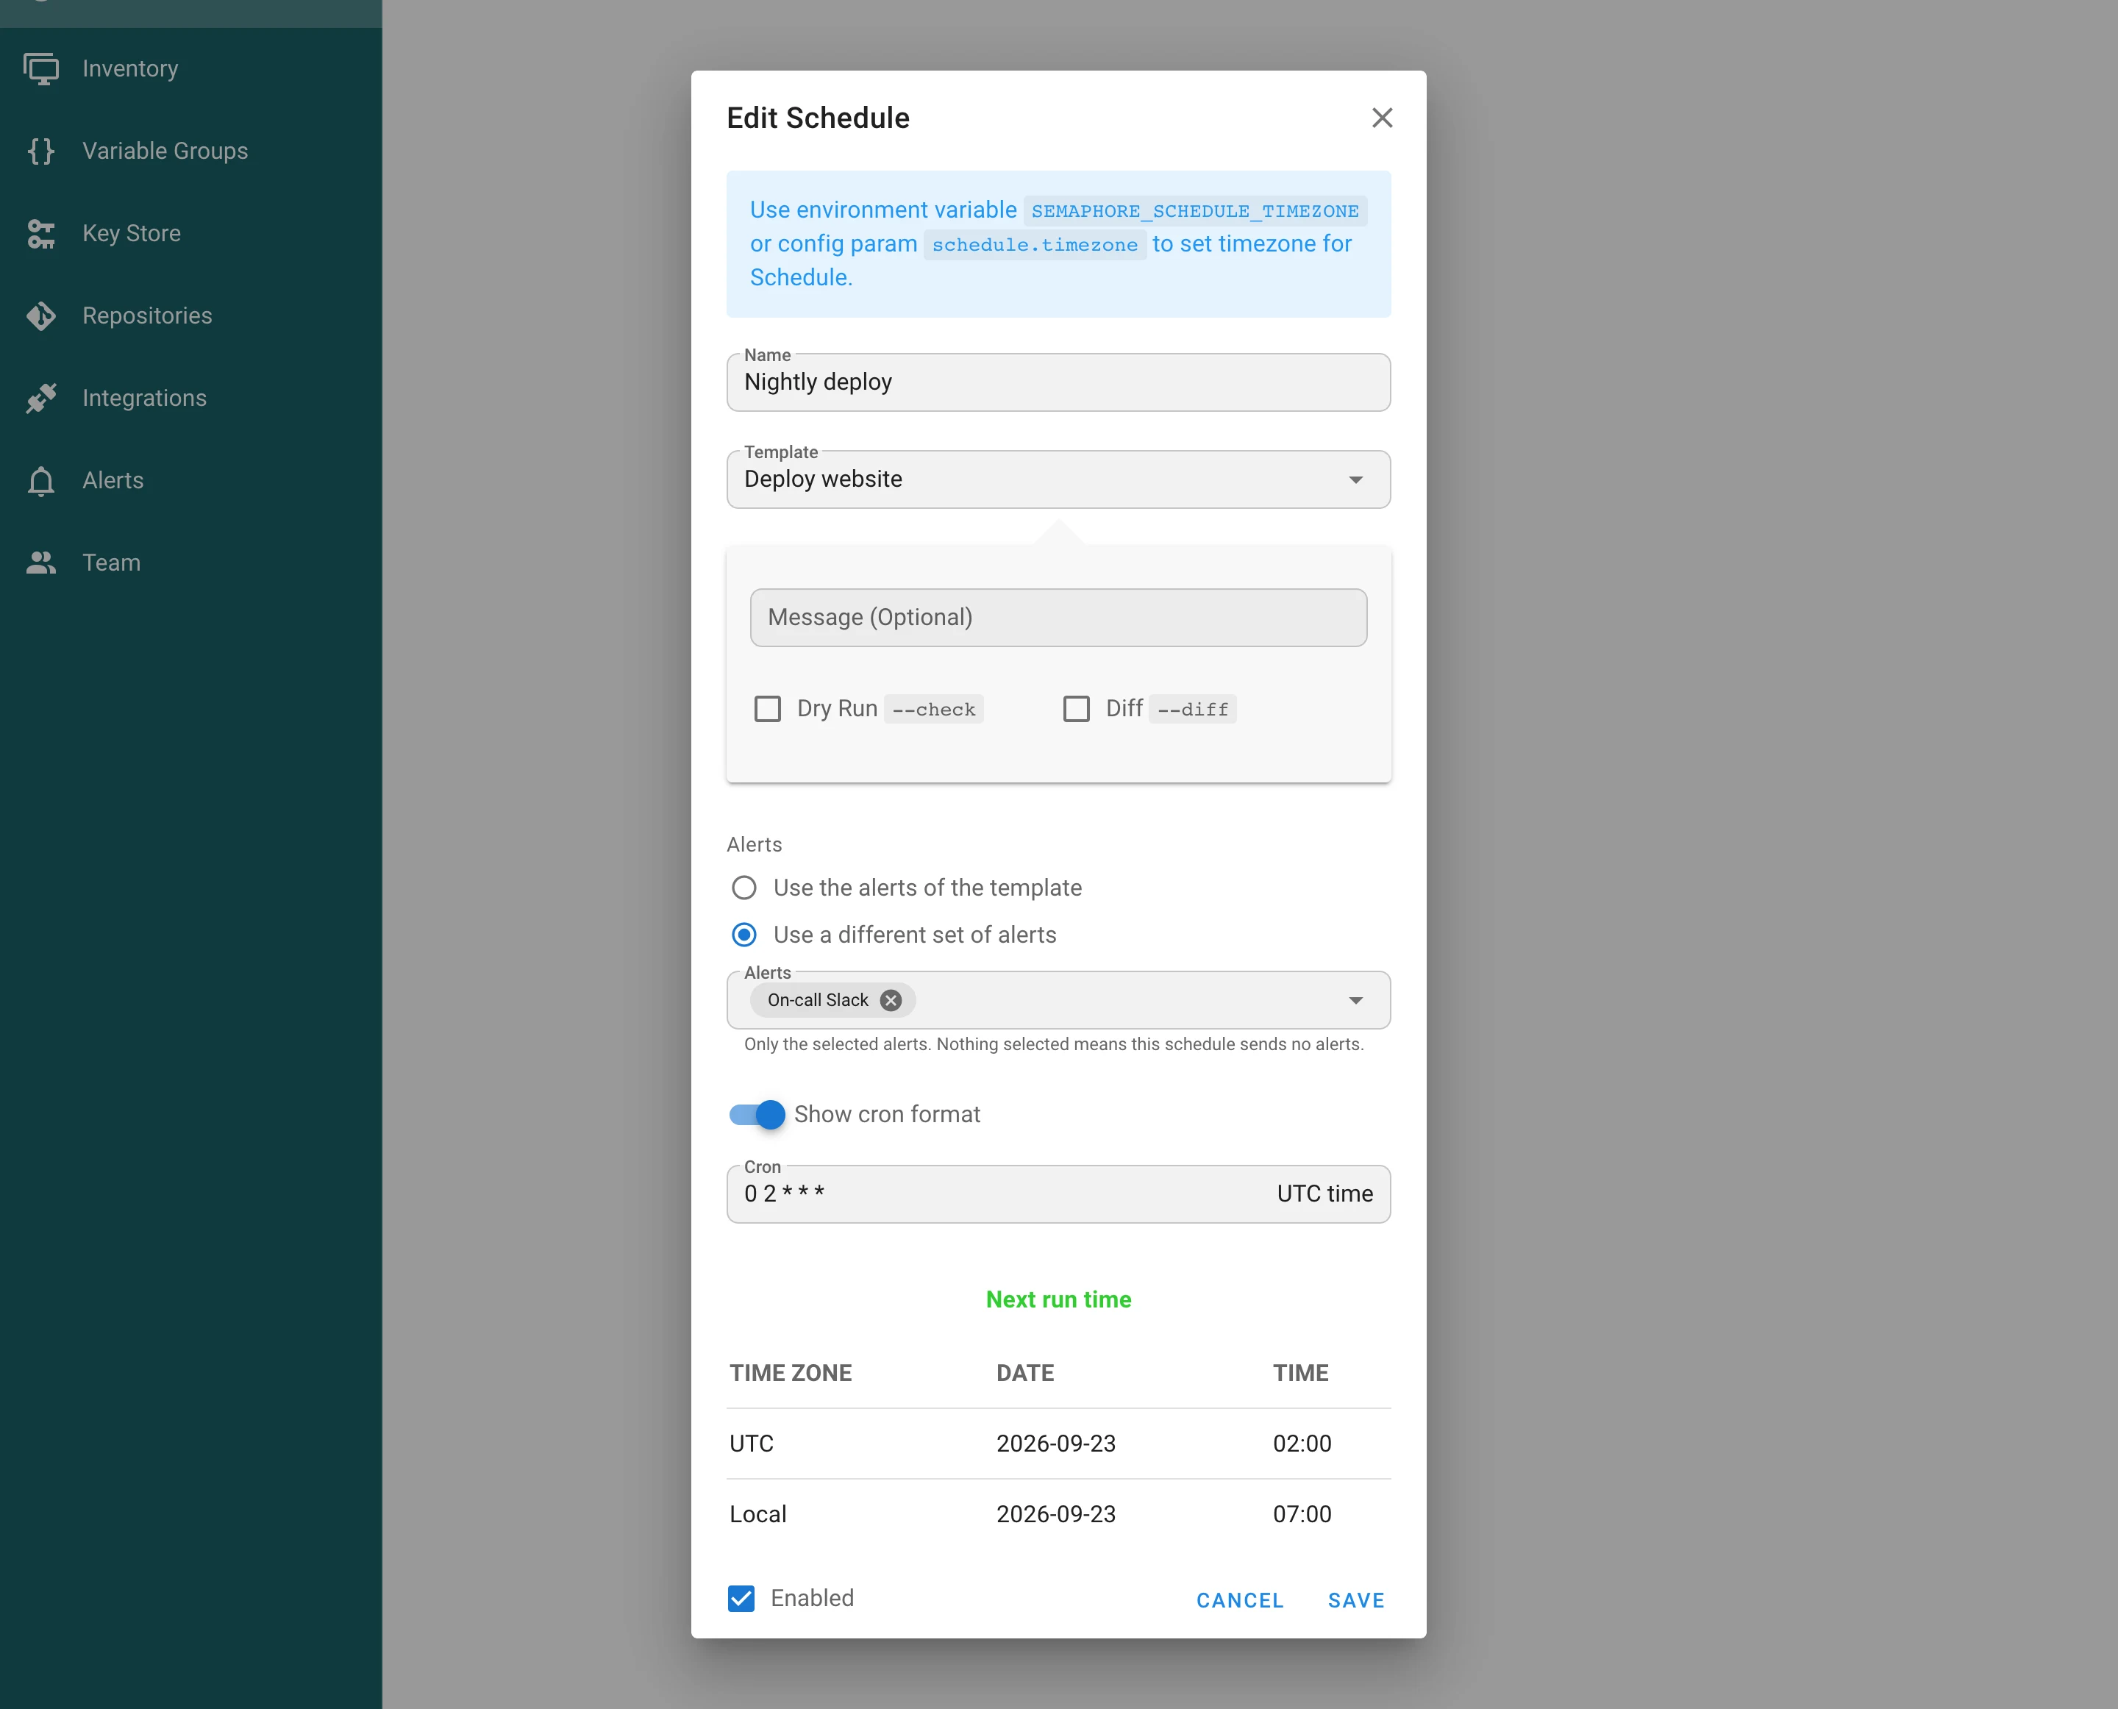
Task: Click the Next run time heading
Action: 1058,1299
